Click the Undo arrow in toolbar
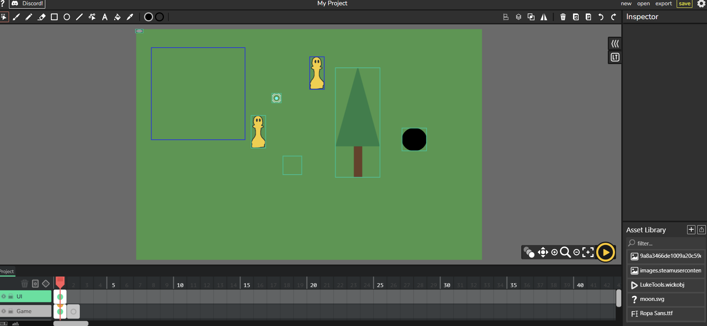 [x=601, y=17]
